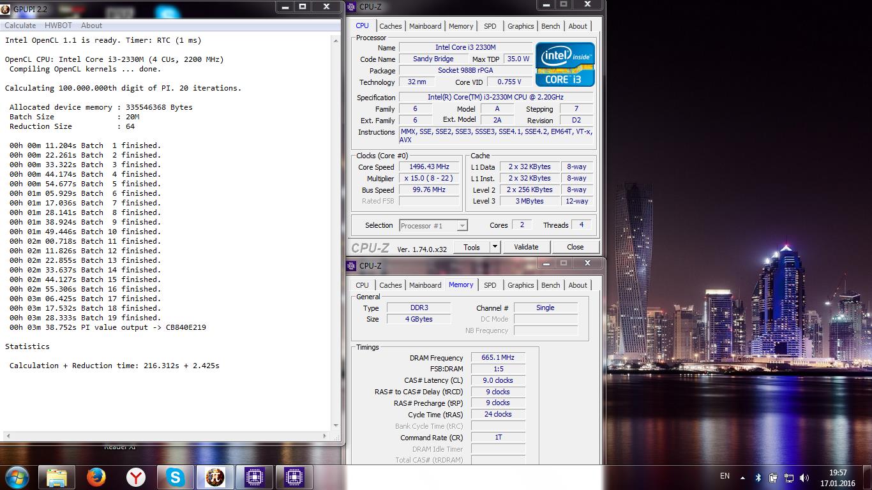Click the Intel Core i3 2330M name field
This screenshot has width=872, height=490.
coord(465,47)
